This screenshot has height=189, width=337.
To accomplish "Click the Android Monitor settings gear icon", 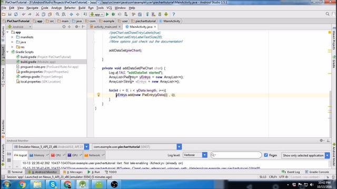I will (322, 141).
